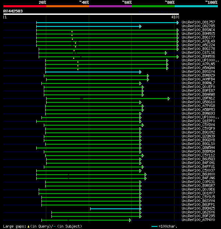Screen dimensions: 221x229
Task: Click the cyan ~100% identity legend segment
Action: (196, 6)
